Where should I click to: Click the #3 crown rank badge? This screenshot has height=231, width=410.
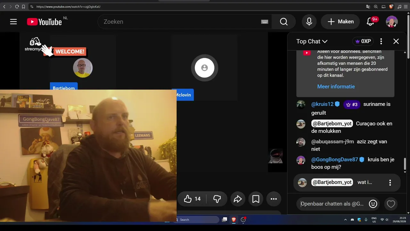click(x=352, y=104)
